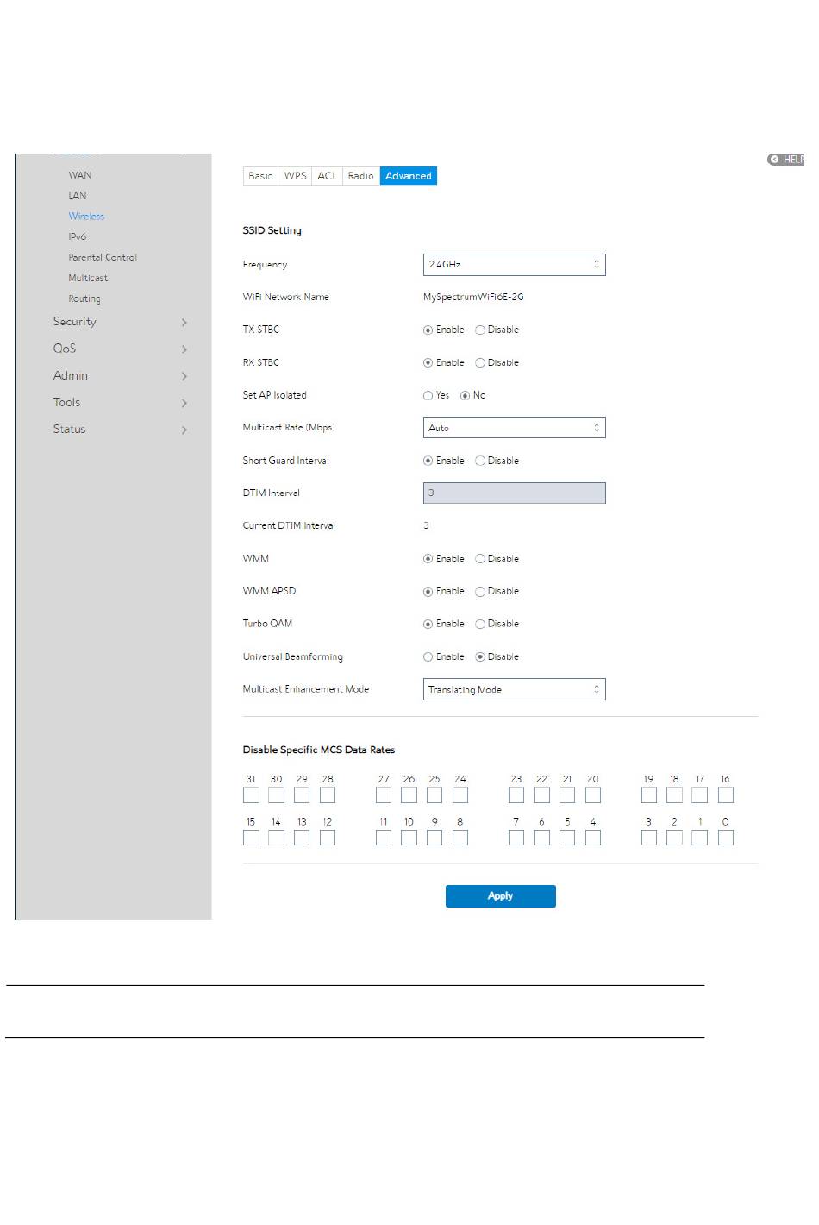Check MCS data rate 30 box
The width and height of the screenshot is (819, 1225).
coord(276,795)
